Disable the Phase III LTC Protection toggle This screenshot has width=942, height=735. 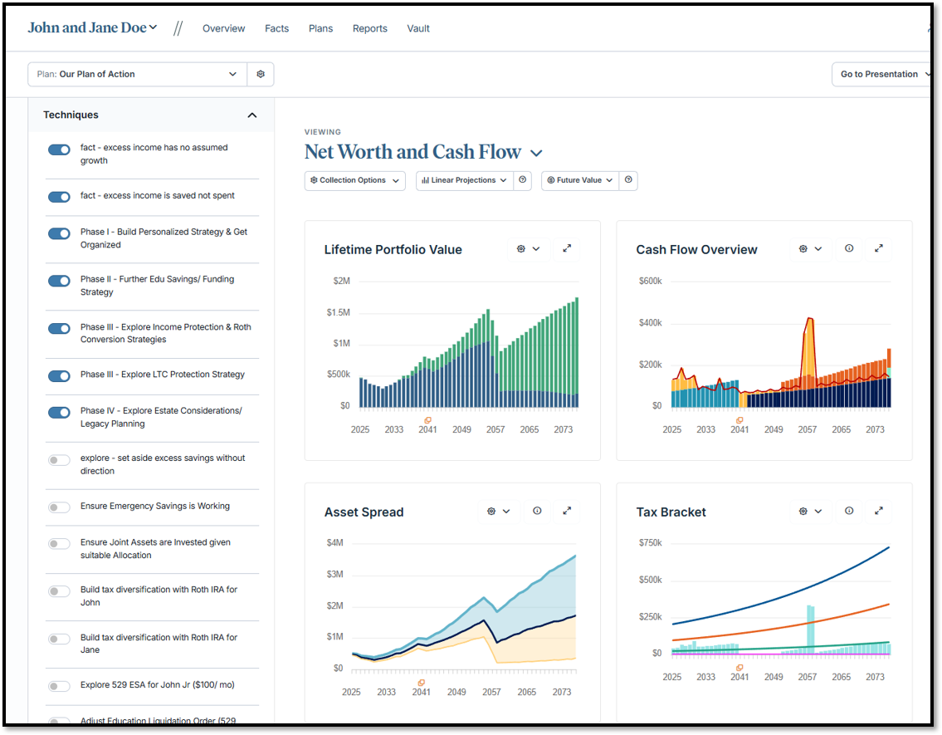pos(59,375)
